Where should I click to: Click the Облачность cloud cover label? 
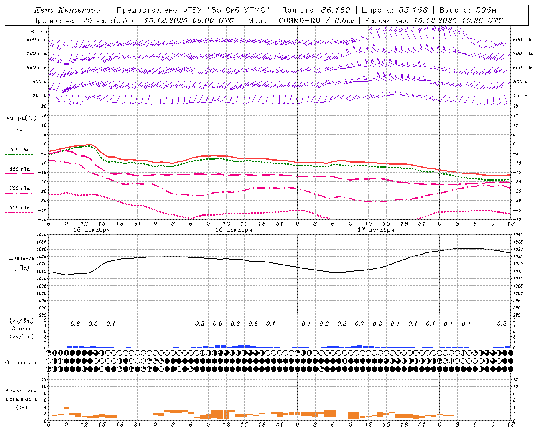21,363
